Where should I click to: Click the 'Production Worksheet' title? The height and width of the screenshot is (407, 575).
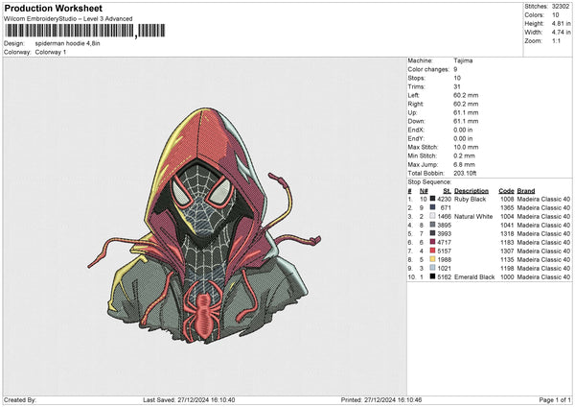[x=54, y=8]
